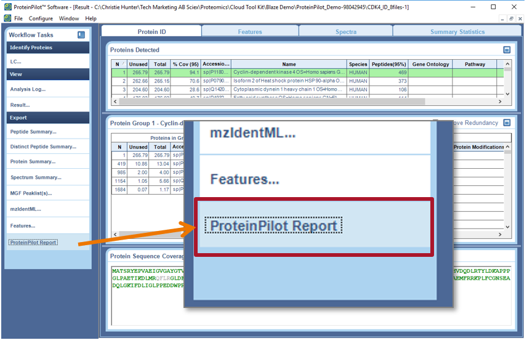Open Peptide Summary export
Image resolution: width=527 pixels, height=340 pixels.
click(x=33, y=131)
